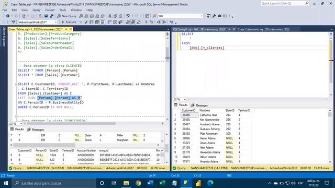335x188 pixels.
Task: Click the Save file icon
Action: (x=46, y=16)
